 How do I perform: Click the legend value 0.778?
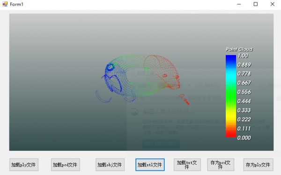(x=244, y=74)
